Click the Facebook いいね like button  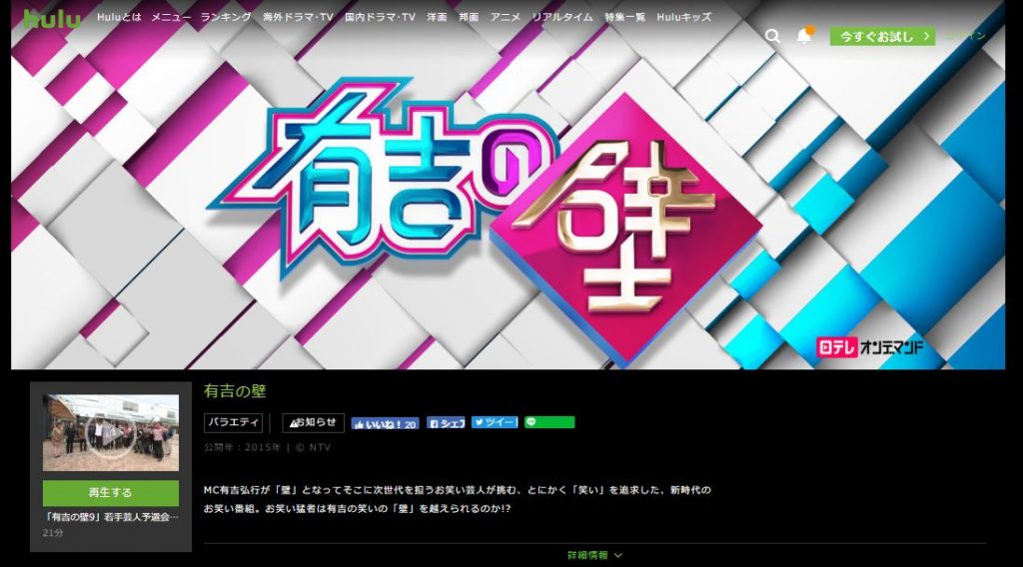coord(385,423)
